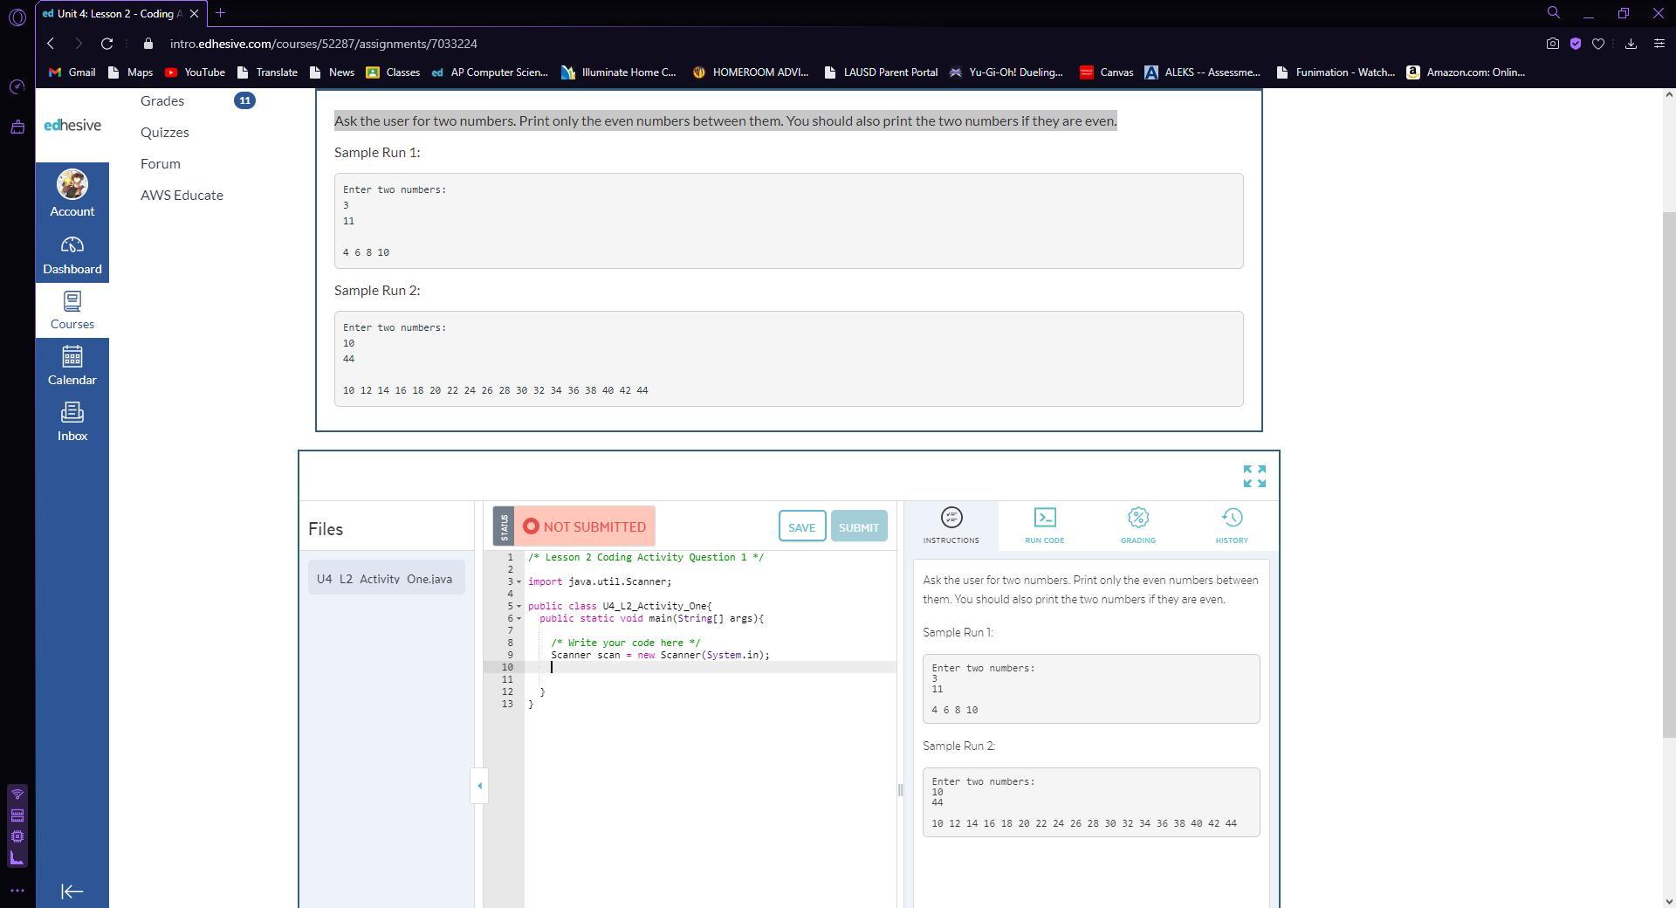Collapse the global navigation sidebar arrow
This screenshot has width=1676, height=908.
[72, 891]
